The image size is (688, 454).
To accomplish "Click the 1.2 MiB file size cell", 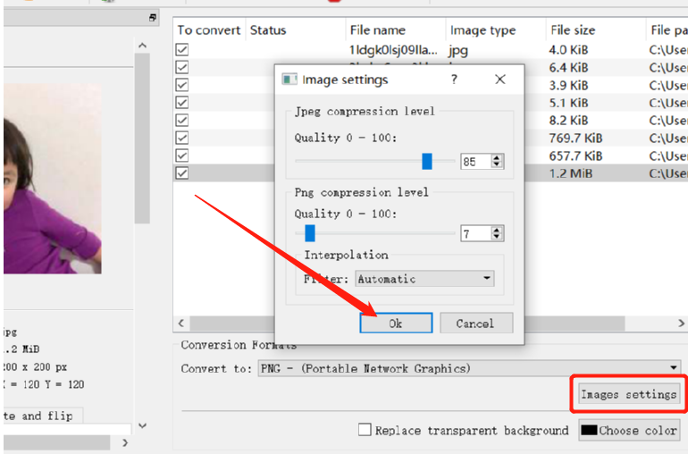I will (x=570, y=173).
